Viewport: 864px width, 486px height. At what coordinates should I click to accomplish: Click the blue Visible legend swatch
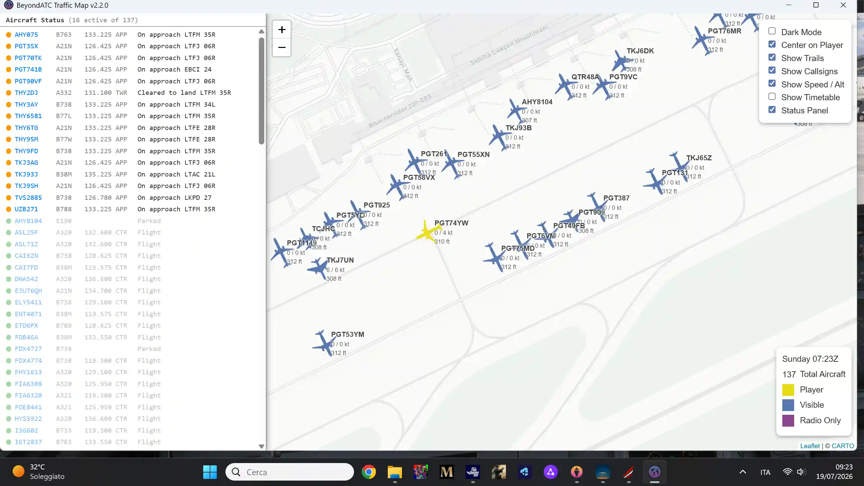[788, 405]
